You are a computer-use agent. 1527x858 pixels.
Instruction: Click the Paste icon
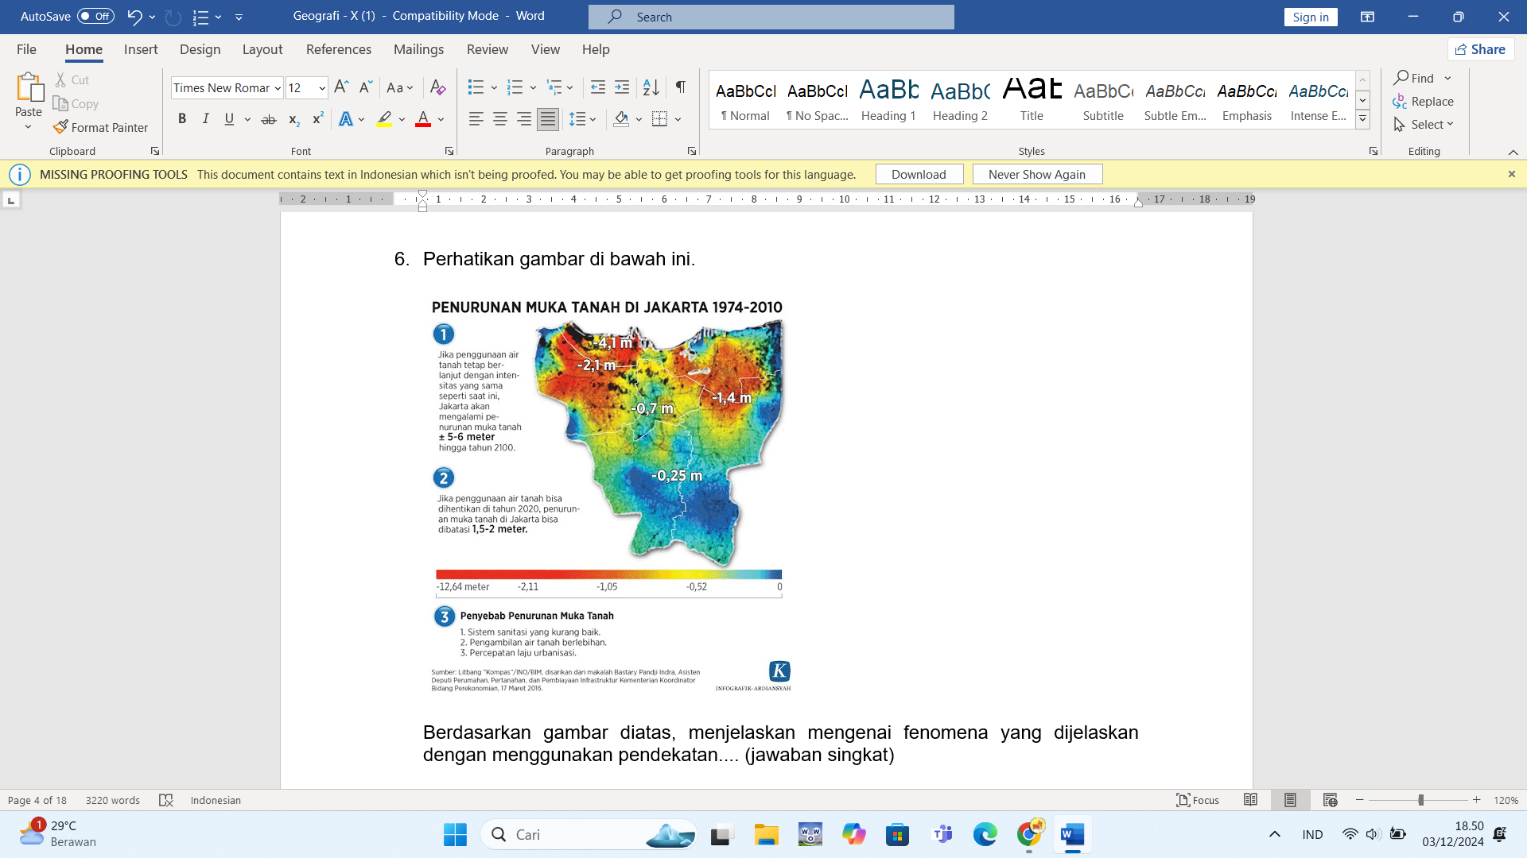[29, 89]
